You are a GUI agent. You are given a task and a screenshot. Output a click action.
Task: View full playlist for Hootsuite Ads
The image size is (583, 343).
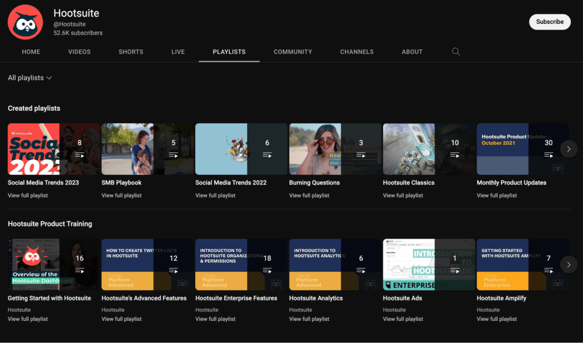point(403,319)
